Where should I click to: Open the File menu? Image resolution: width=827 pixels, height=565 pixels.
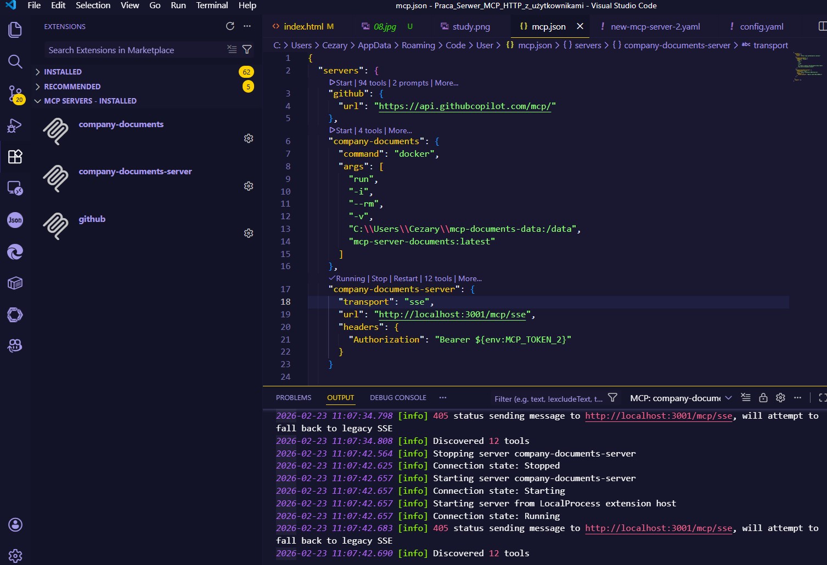pos(34,5)
